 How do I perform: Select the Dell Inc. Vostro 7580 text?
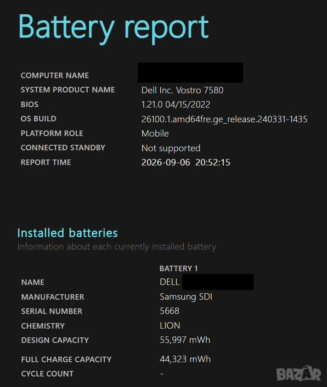pyautogui.click(x=182, y=90)
